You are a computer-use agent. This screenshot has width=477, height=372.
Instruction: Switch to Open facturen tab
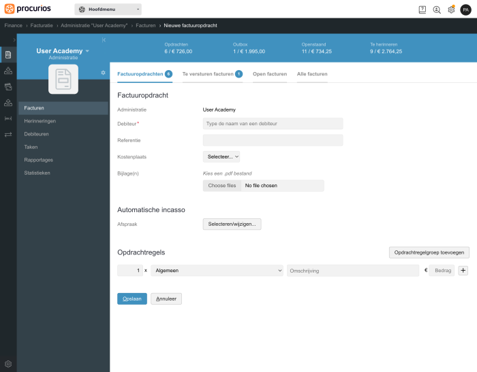click(x=270, y=74)
